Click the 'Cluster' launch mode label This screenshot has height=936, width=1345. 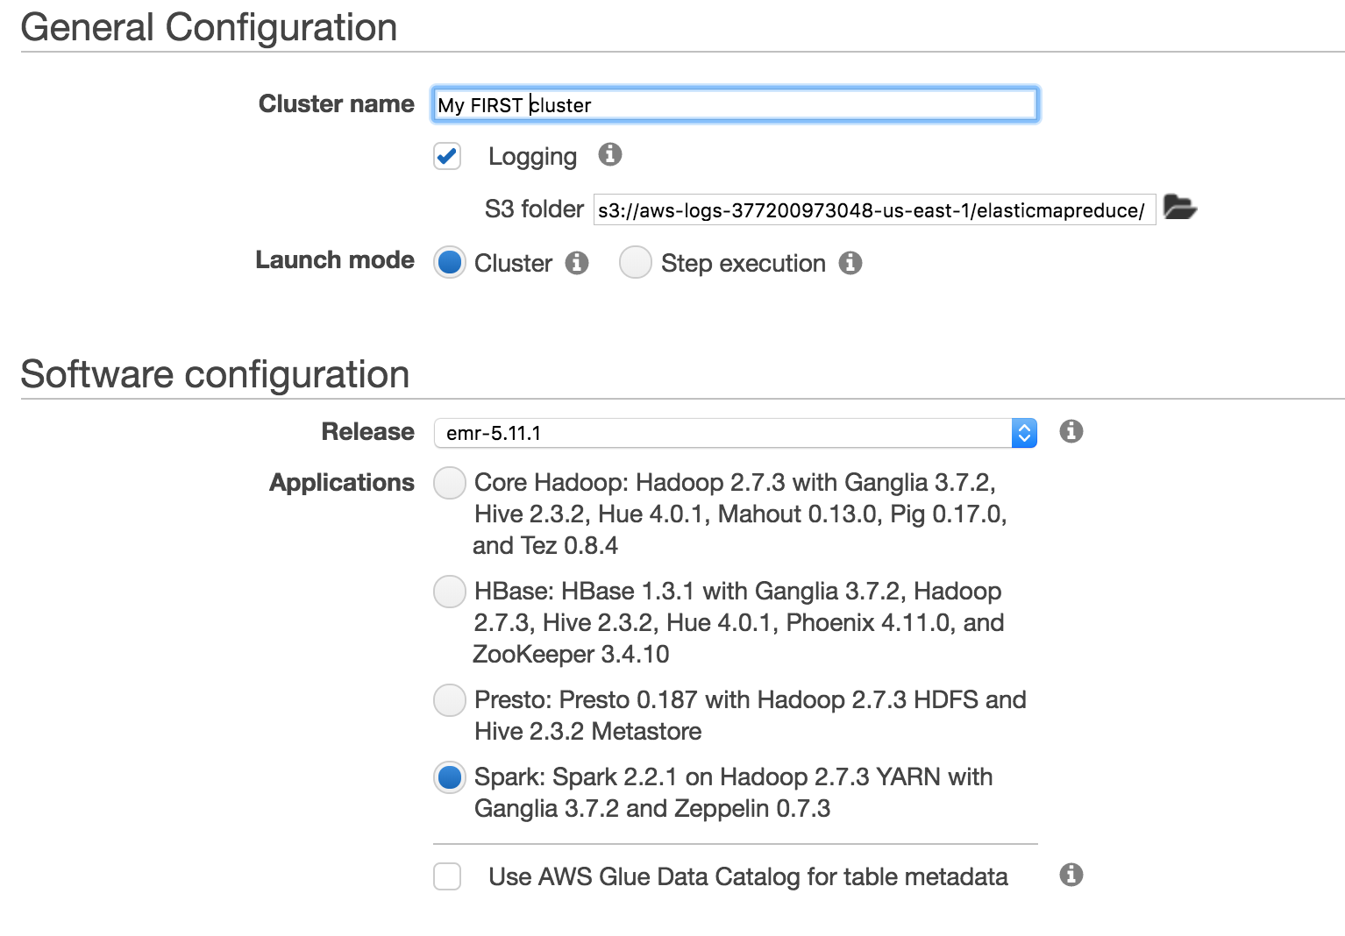[514, 263]
